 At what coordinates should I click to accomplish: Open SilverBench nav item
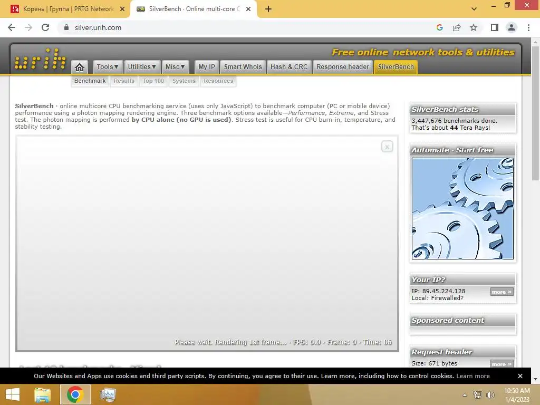tap(396, 67)
